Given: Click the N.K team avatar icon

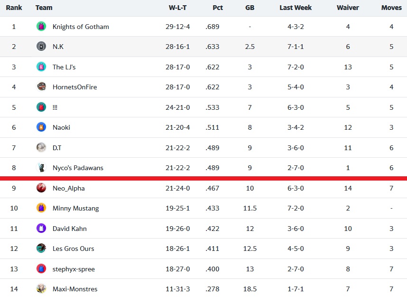Looking at the screenshot, I should pos(41,46).
